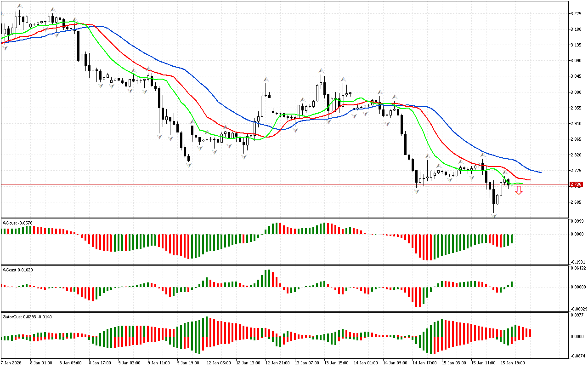Click the 15 Jan 19:00 time axis label
The height and width of the screenshot is (368, 588).
[x=513, y=363]
